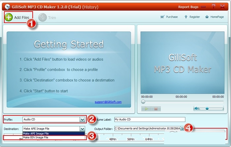Click the "(History)" text in title bar
The height and width of the screenshot is (147, 231).
pos(90,7)
